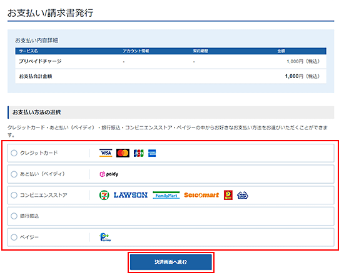Click the LAWSON logo
344x280 pixels.
click(x=131, y=195)
